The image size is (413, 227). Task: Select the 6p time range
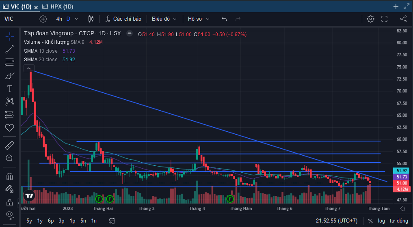coord(51,221)
